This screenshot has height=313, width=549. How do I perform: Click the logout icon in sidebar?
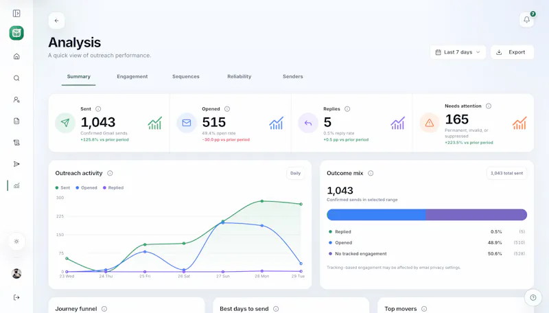pos(16,298)
